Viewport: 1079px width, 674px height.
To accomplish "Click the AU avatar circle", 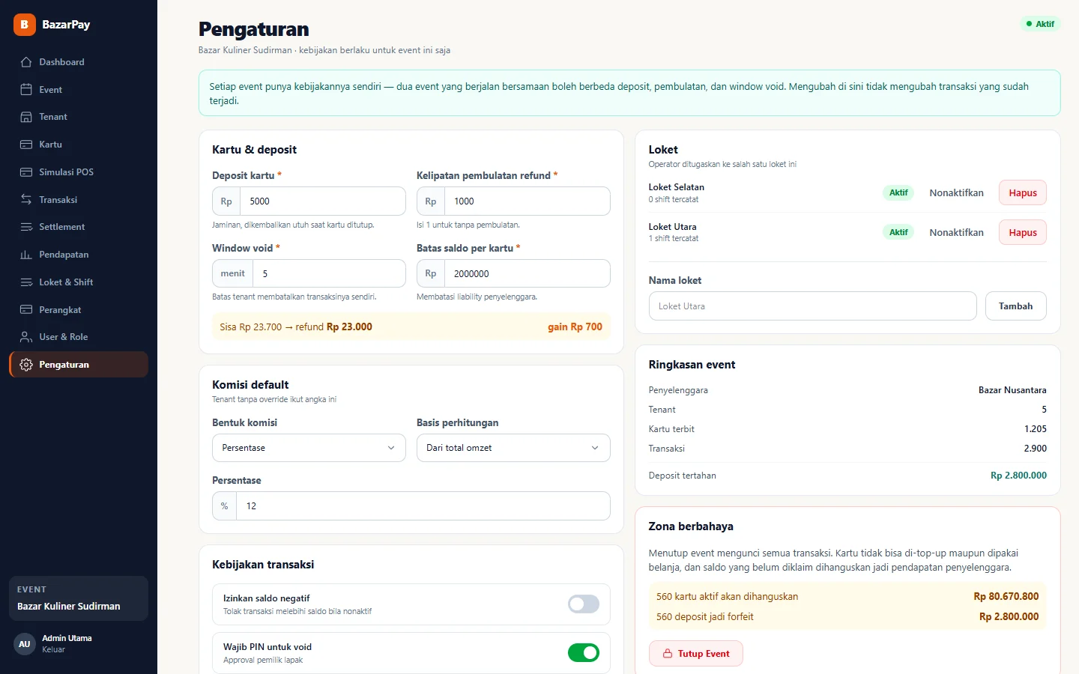I will (25, 644).
